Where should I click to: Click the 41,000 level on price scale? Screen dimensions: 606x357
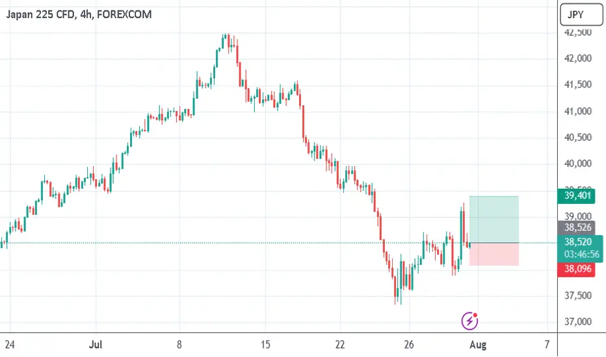point(578,111)
